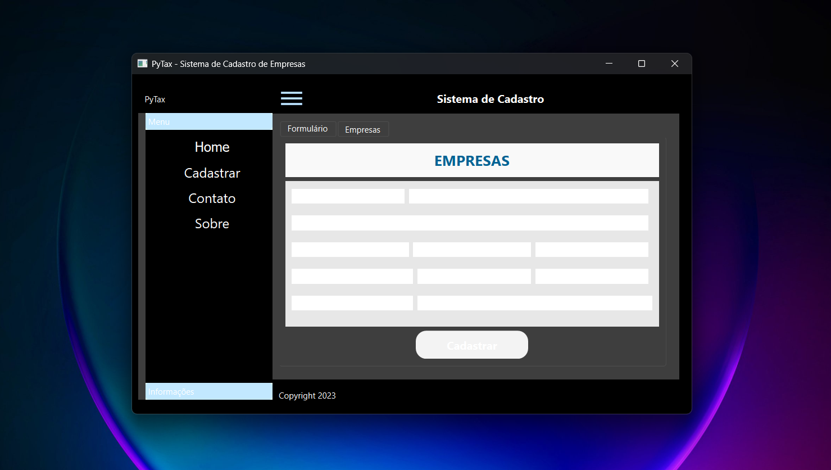Switch to the Empresas tab
This screenshot has width=831, height=470.
pos(363,129)
